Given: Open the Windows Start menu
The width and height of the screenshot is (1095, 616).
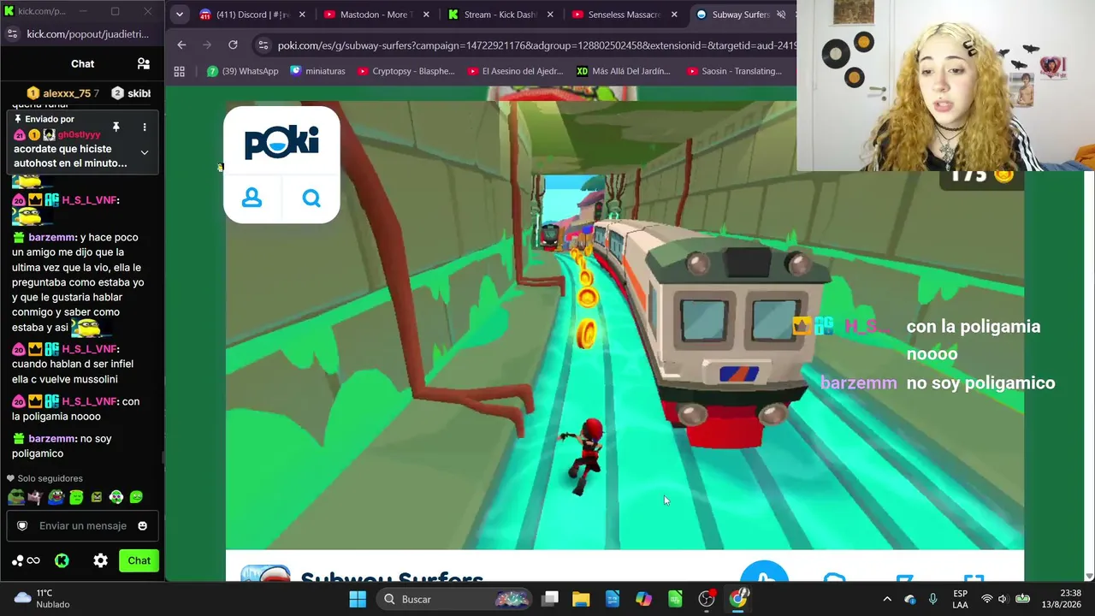Looking at the screenshot, I should [x=358, y=599].
